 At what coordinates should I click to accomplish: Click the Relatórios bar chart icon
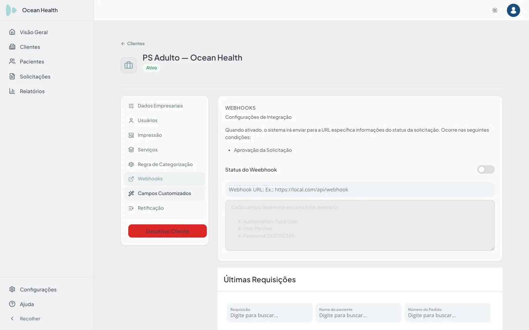point(12,91)
